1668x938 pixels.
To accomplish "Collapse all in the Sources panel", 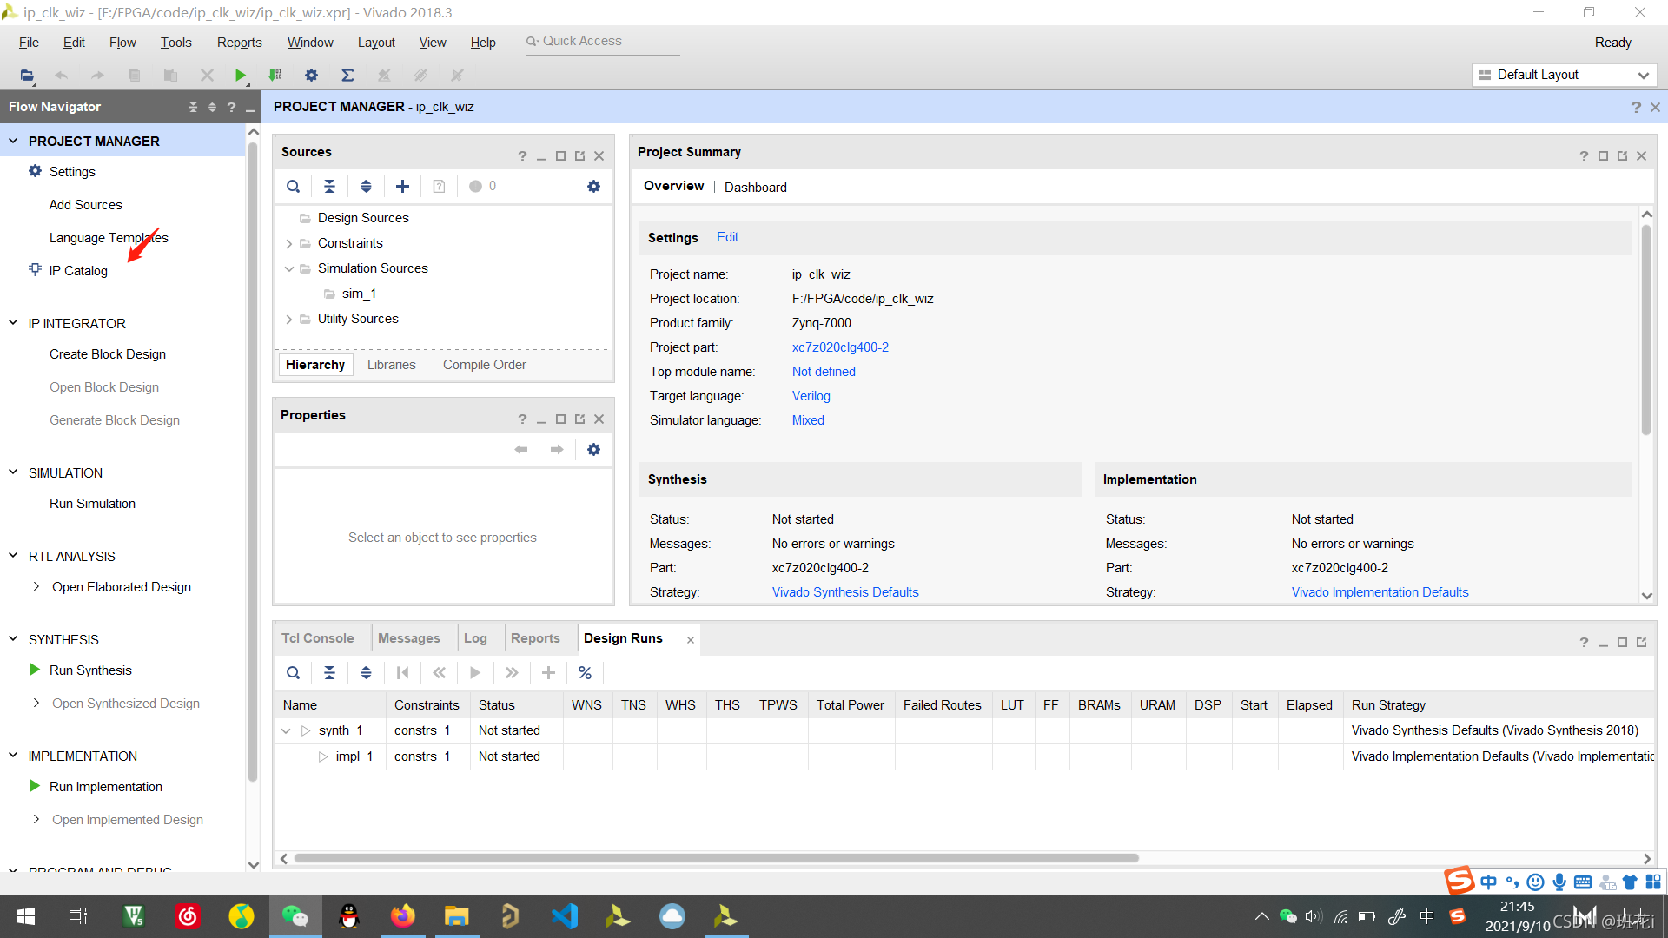I will [329, 186].
